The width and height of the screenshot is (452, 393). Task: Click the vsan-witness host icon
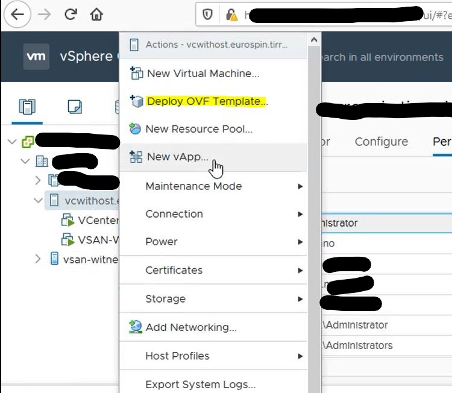(x=54, y=259)
